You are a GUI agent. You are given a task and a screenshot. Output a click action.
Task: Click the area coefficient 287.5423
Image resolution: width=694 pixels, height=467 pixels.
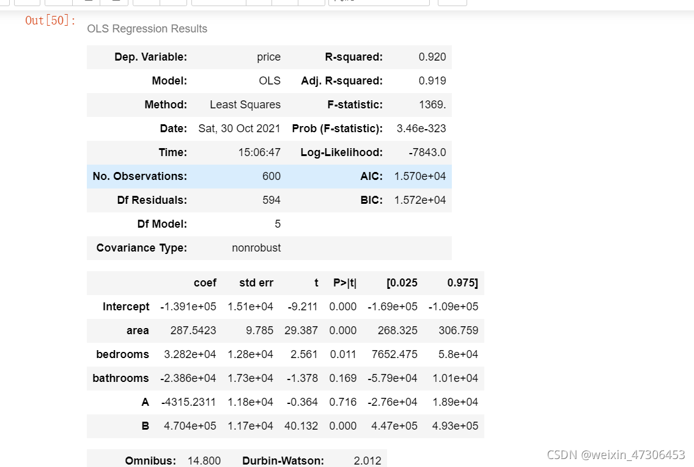tap(193, 331)
